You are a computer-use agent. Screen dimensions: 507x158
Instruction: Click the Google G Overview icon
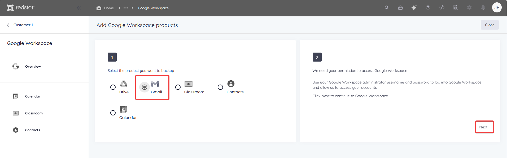(x=16, y=66)
